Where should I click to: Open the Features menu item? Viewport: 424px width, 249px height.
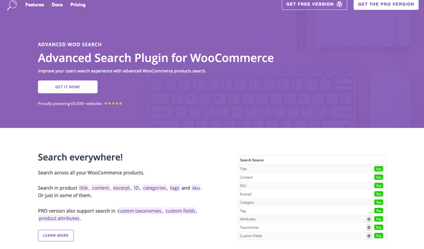click(35, 5)
